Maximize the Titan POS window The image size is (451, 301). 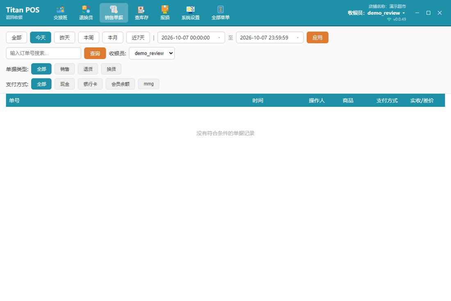pos(428,13)
